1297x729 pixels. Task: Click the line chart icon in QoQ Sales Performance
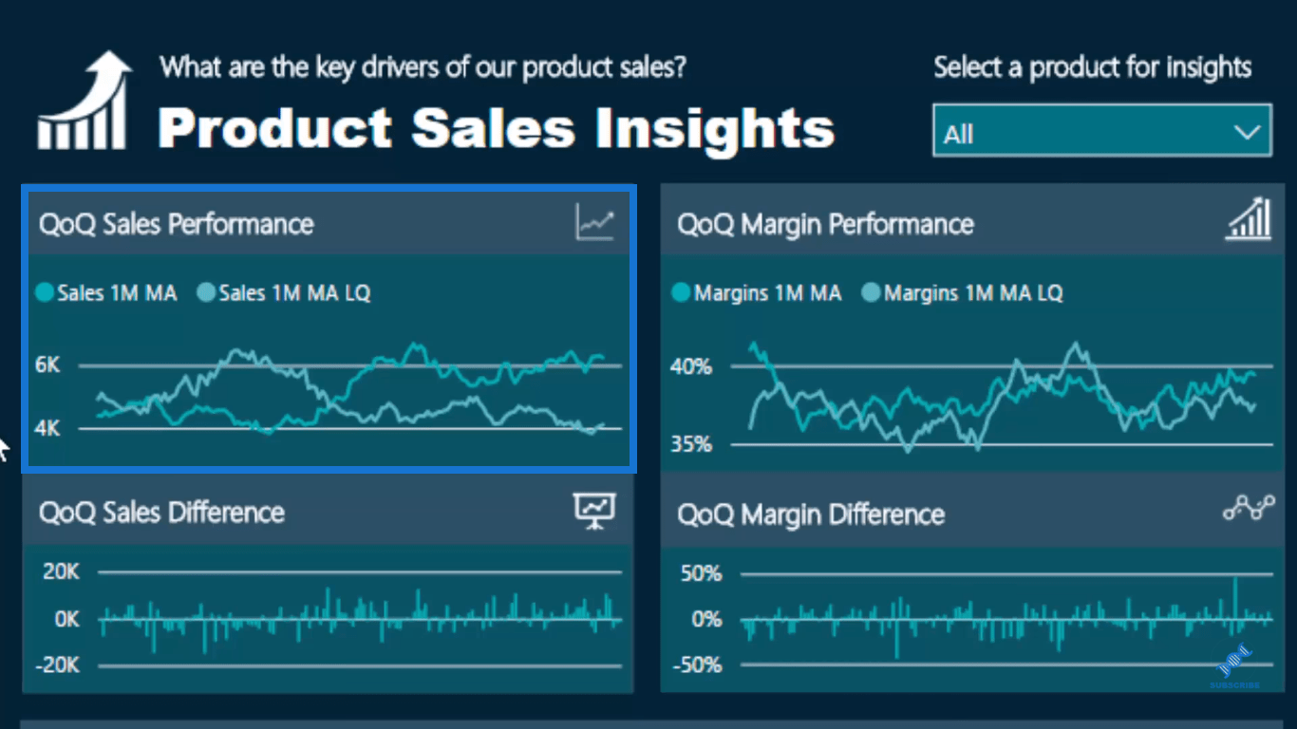(594, 223)
